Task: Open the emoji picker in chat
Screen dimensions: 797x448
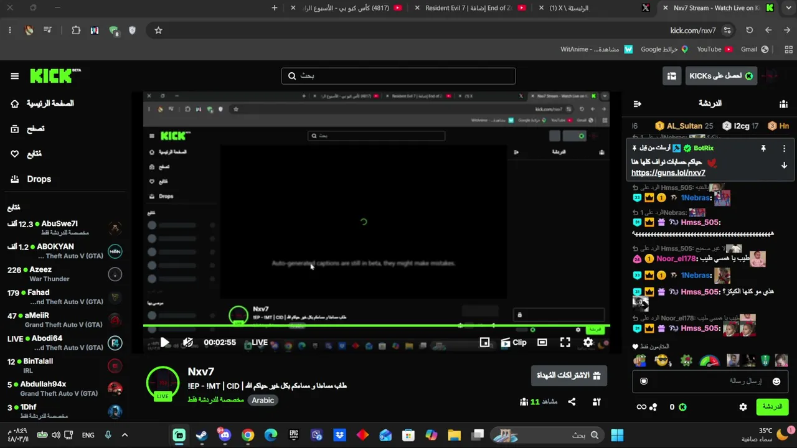Action: click(x=776, y=381)
